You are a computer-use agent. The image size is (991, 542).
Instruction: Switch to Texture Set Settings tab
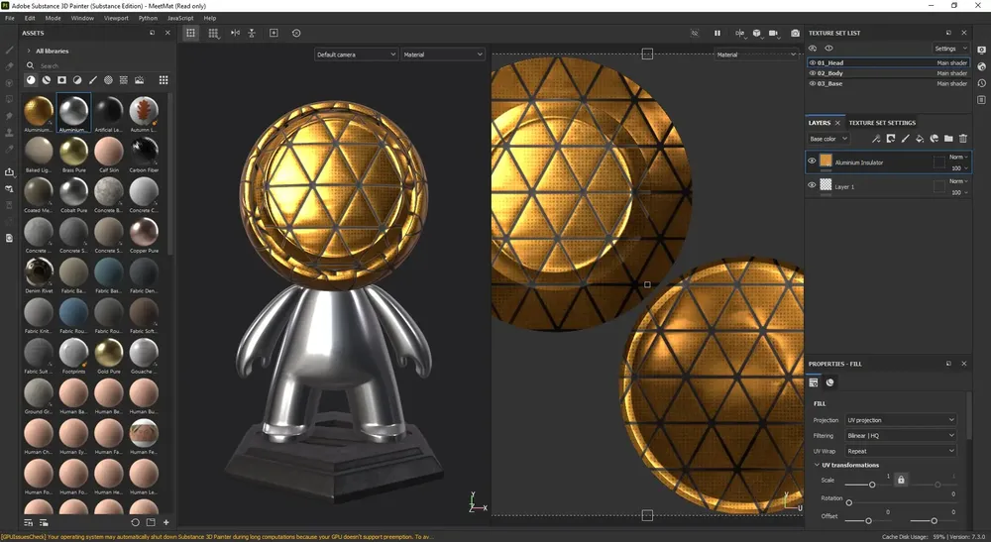click(x=882, y=123)
